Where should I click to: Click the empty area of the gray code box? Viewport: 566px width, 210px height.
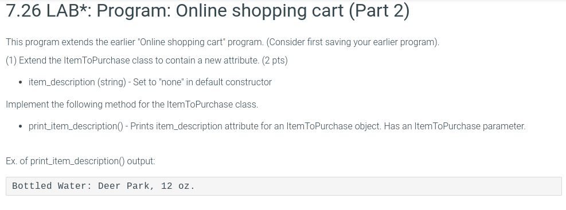click(x=379, y=186)
